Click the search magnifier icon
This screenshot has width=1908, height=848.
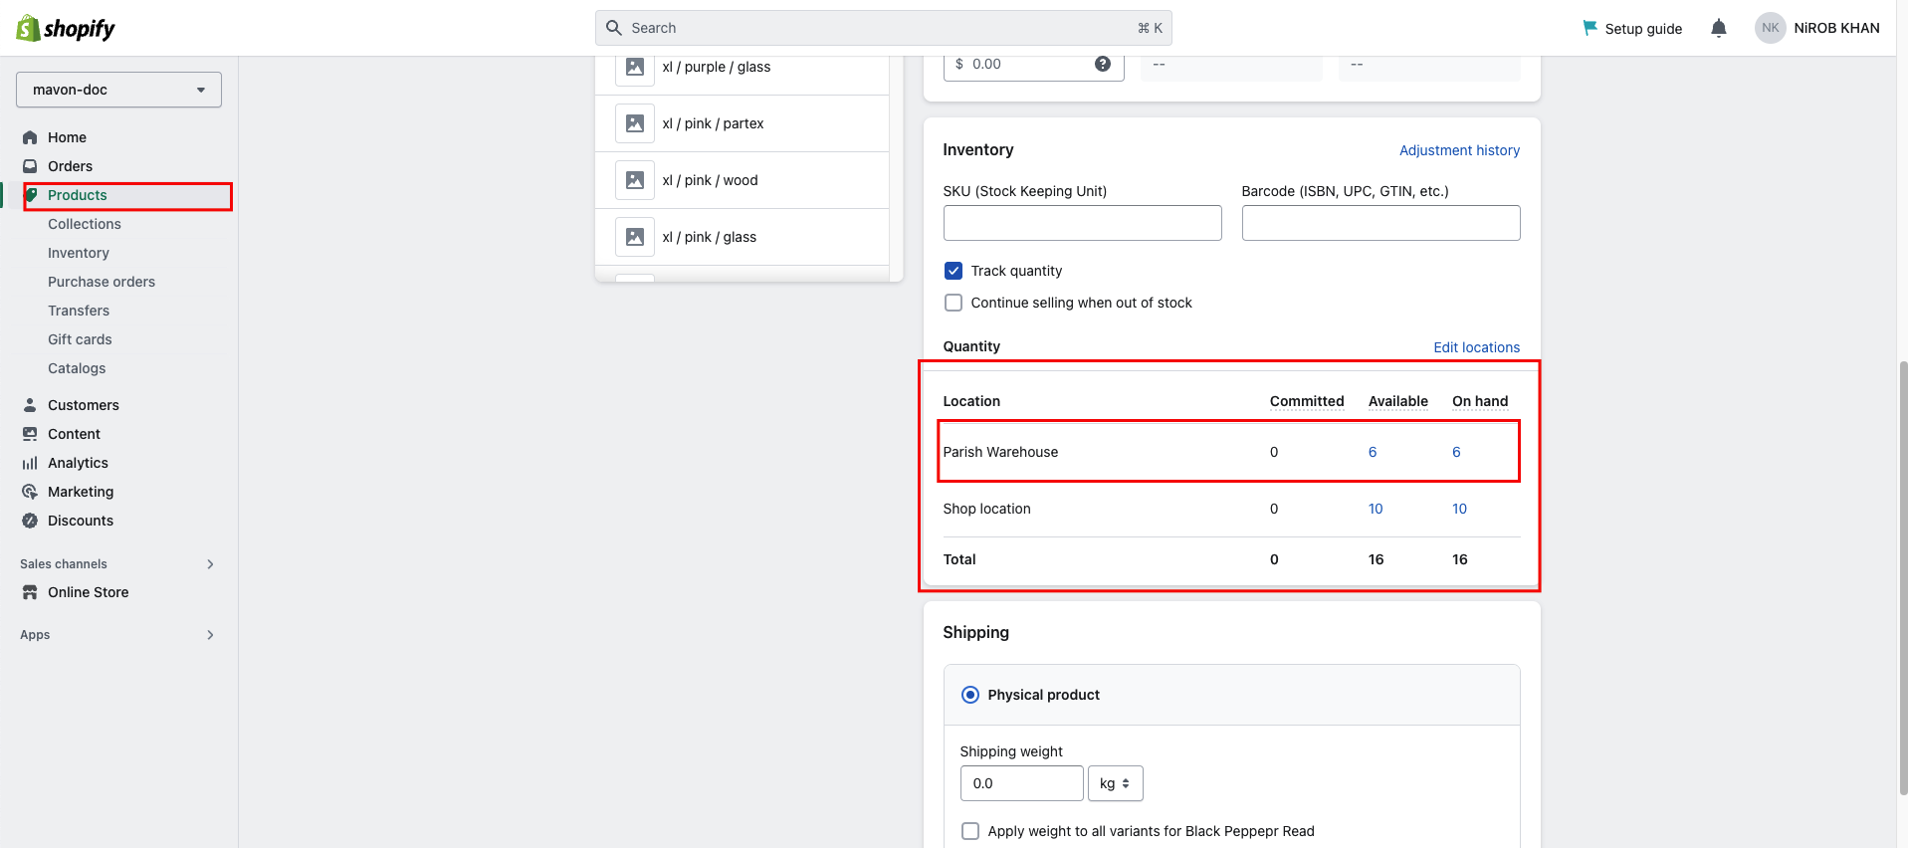(614, 28)
